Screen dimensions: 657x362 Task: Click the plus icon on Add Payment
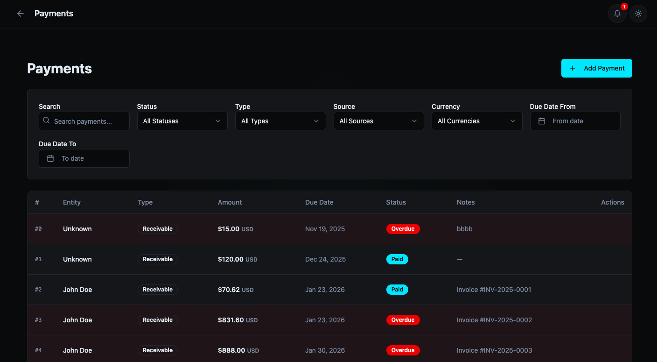[573, 68]
